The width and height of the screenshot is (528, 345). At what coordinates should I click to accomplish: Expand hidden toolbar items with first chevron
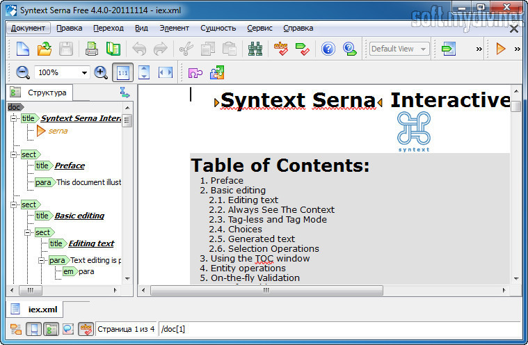pyautogui.click(x=479, y=49)
